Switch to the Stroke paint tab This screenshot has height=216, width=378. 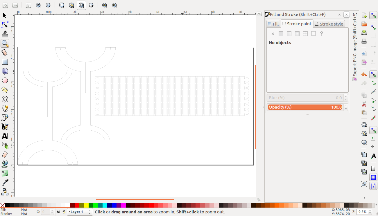(x=297, y=24)
